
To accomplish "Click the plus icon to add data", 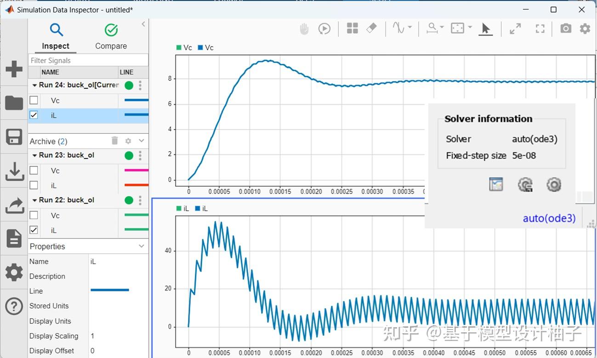I will point(14,69).
